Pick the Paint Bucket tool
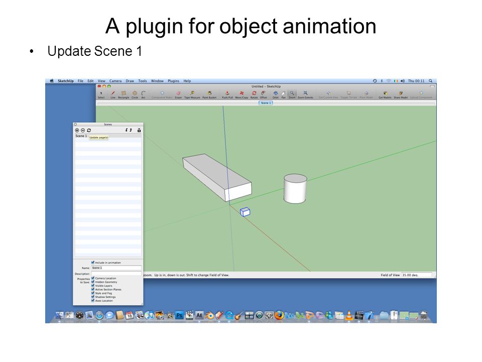 coord(209,95)
